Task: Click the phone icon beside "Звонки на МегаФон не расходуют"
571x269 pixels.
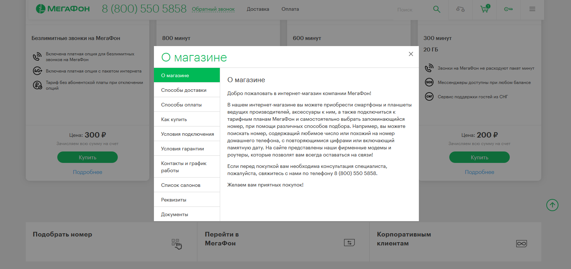Action: point(429,68)
